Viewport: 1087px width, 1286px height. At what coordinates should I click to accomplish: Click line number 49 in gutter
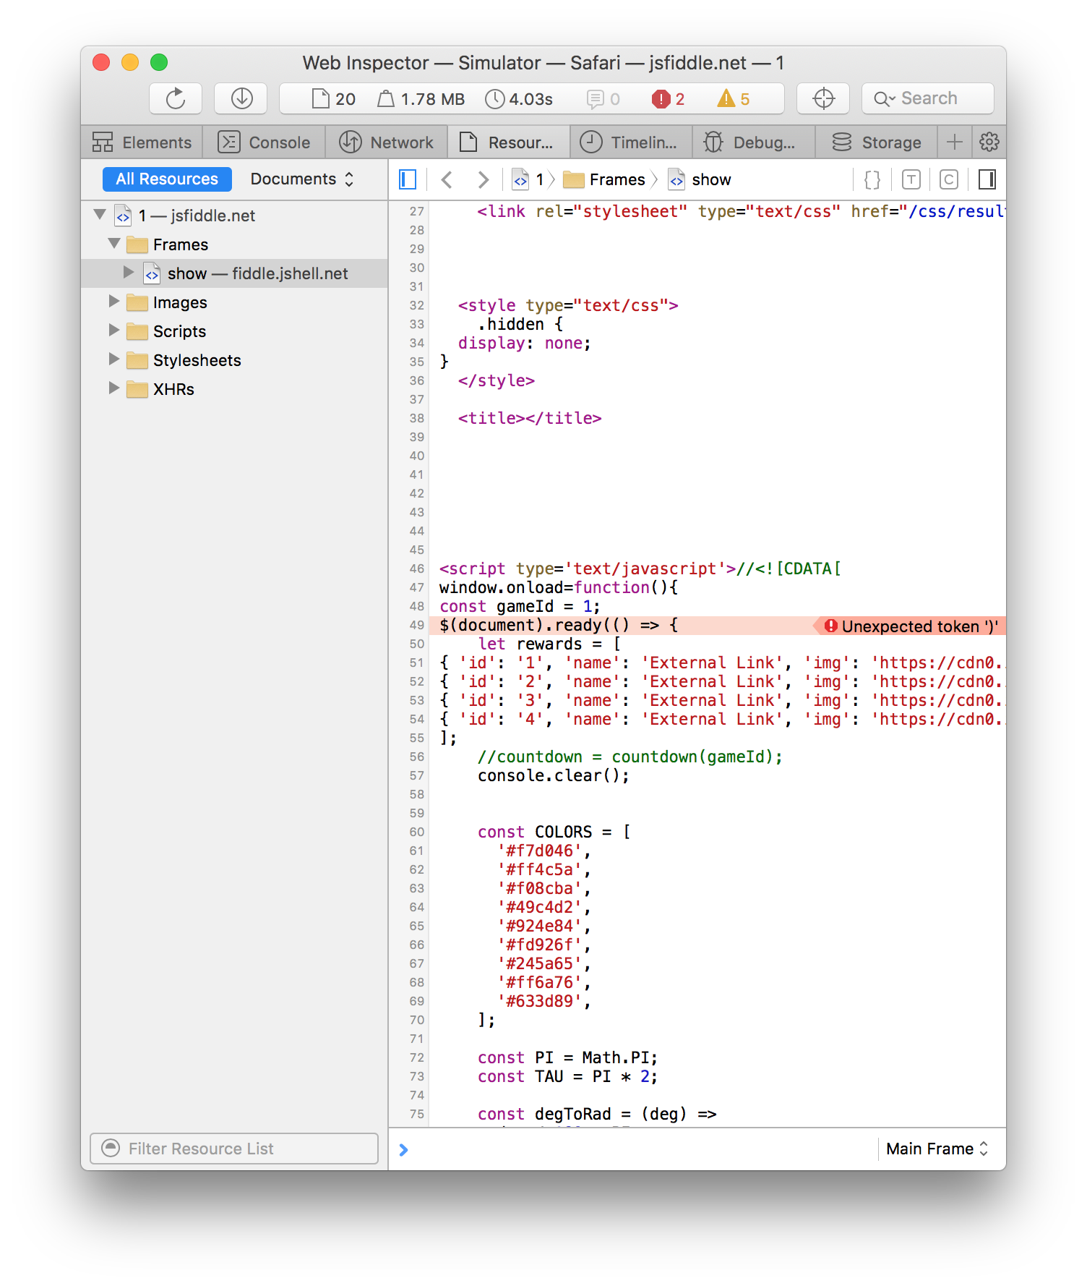tap(417, 625)
